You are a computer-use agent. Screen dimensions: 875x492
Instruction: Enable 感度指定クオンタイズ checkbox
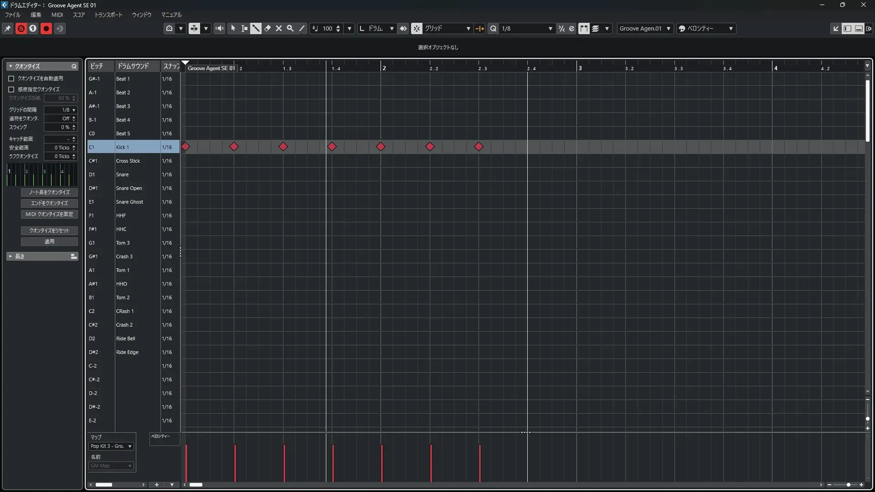11,89
